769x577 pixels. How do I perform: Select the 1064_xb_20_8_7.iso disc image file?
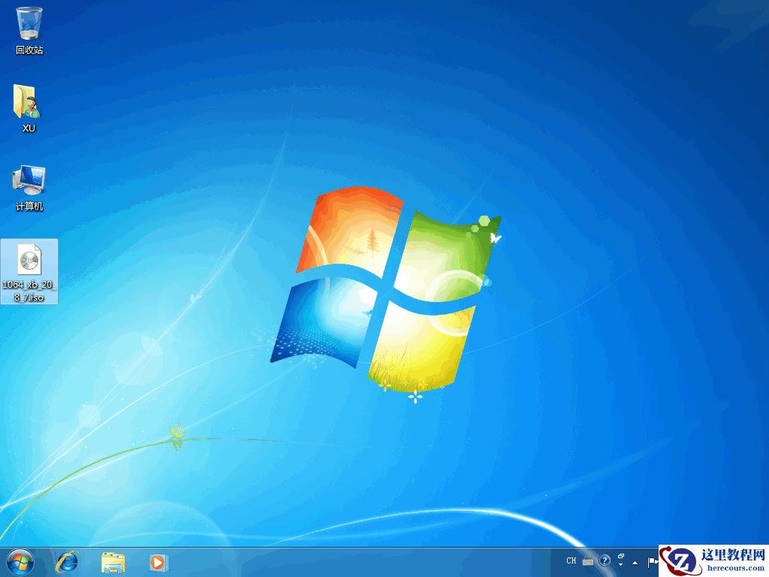coord(29,259)
